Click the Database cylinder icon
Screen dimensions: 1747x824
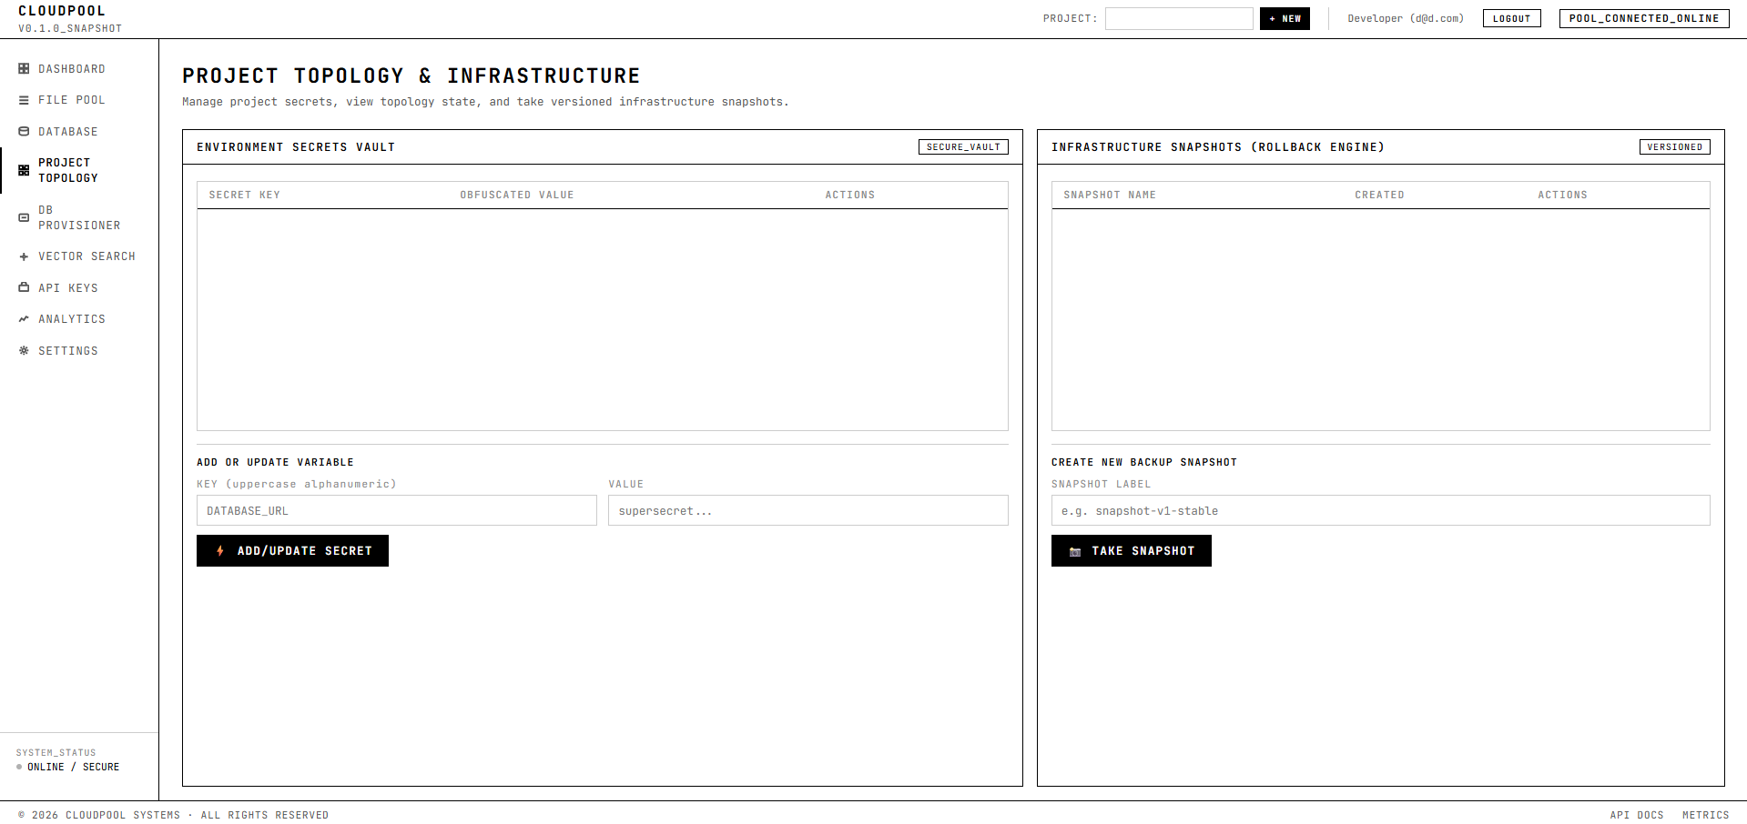click(x=24, y=132)
